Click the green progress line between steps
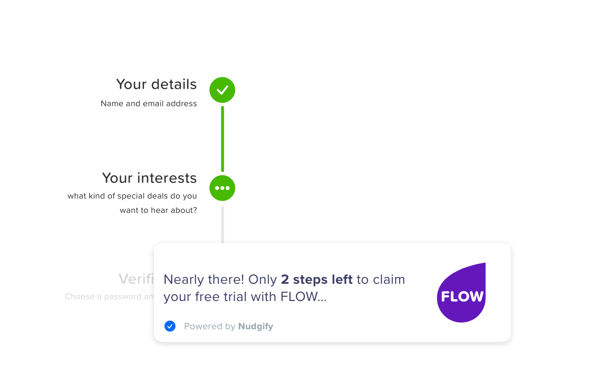 pyautogui.click(x=222, y=139)
